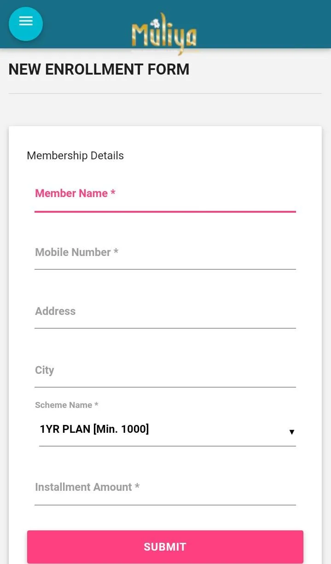Tap the Scheme Name * label
This screenshot has width=331, height=564.
click(67, 405)
